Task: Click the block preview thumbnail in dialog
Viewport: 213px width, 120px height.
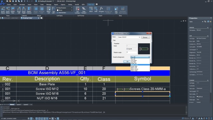Action: (x=144, y=49)
